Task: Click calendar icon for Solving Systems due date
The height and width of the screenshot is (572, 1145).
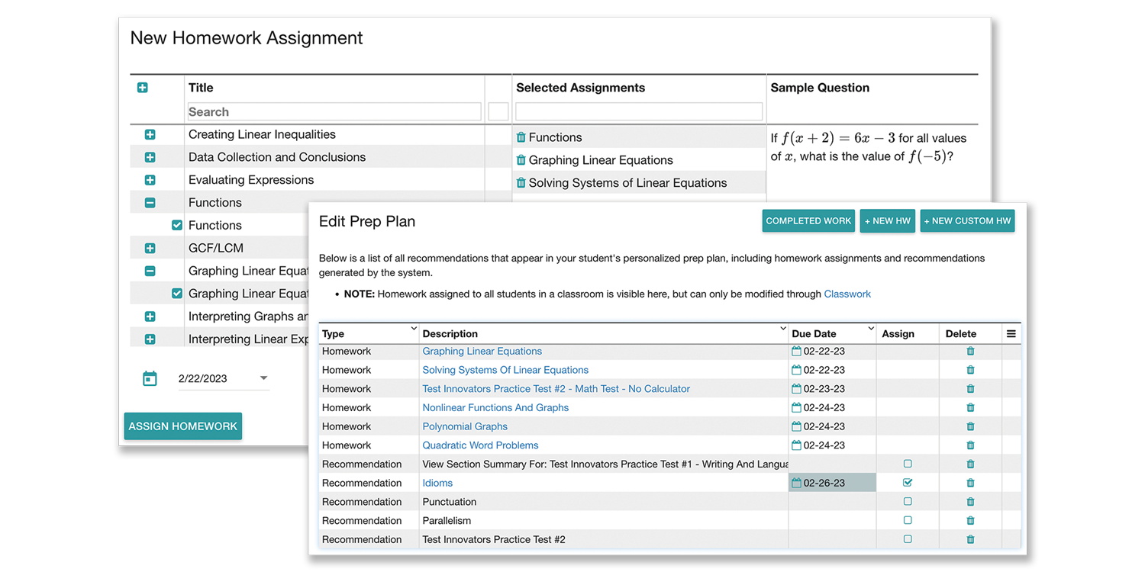Action: (797, 370)
